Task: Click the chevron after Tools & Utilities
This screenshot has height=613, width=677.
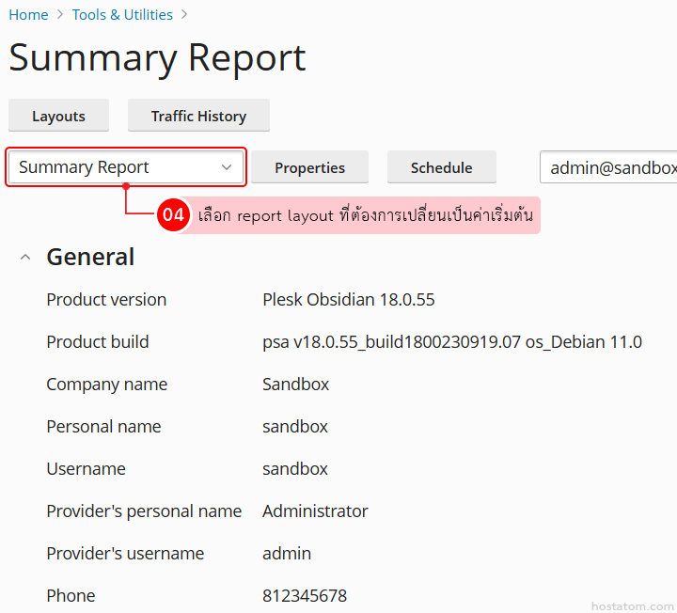Action: 184,15
